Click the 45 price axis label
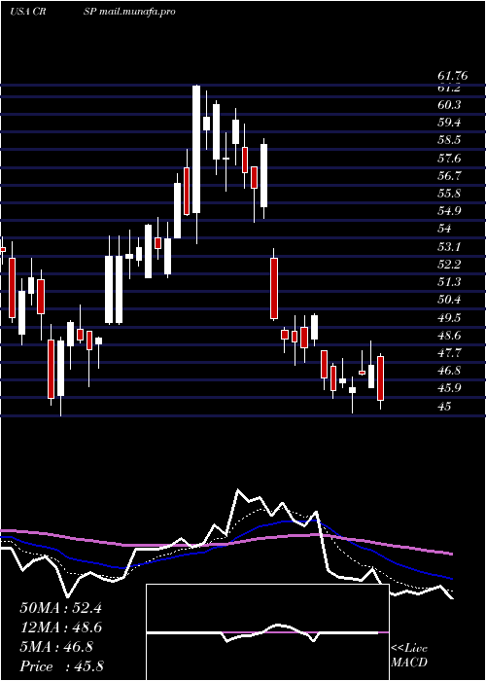Image resolution: width=486 pixels, height=681 pixels. click(x=445, y=407)
